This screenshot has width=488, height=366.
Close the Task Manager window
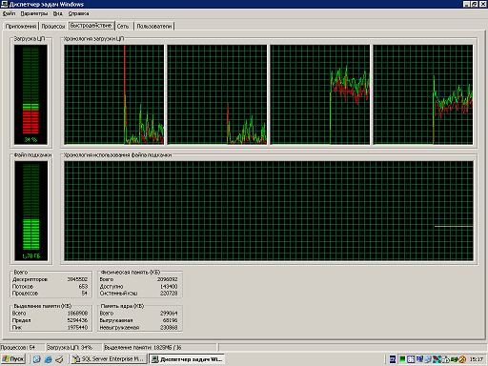(482, 4)
